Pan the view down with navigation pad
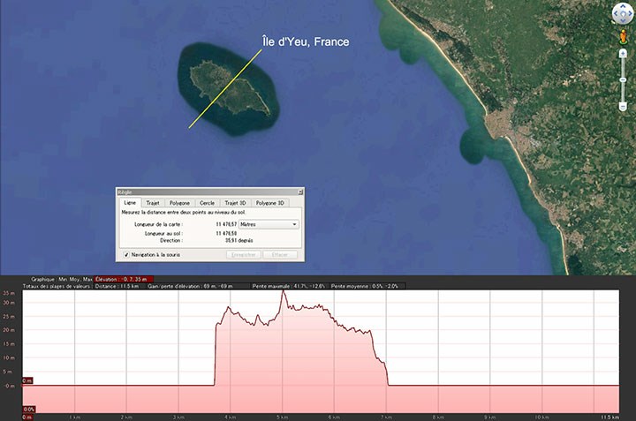The height and width of the screenshot is (421, 636). point(623,20)
